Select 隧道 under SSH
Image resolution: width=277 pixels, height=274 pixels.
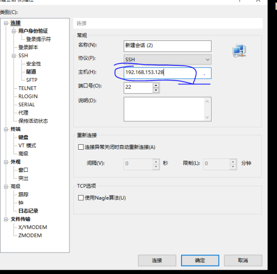click(x=31, y=72)
